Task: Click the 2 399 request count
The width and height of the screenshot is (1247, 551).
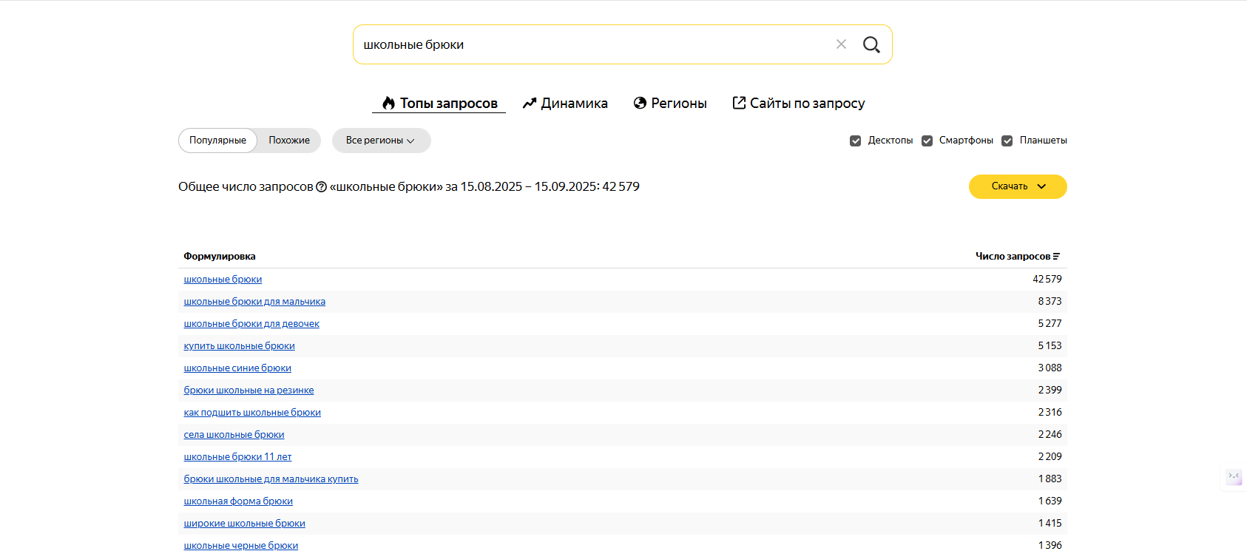Action: coord(1050,391)
